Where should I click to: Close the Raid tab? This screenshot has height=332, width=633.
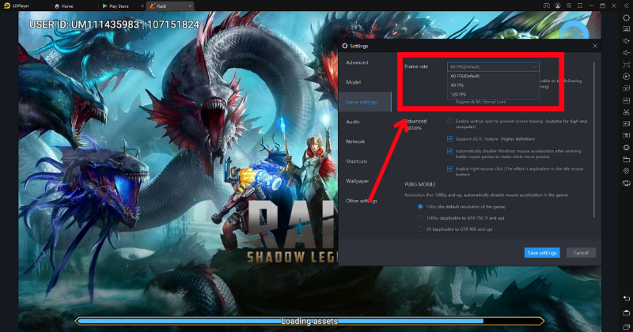coord(190,6)
